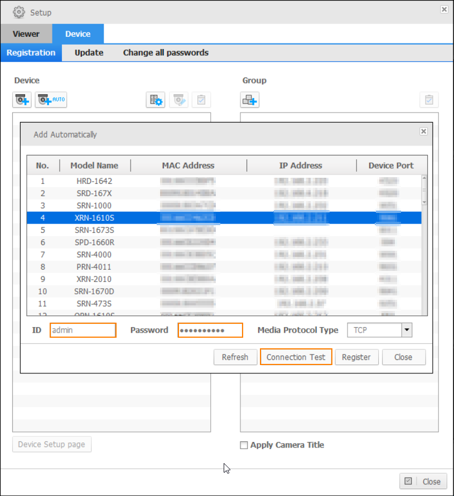Select the SRN-1670D device row
This screenshot has width=454, height=496.
click(x=224, y=291)
